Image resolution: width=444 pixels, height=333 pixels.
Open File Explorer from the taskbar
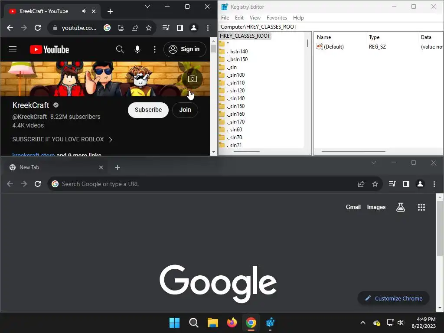(x=212, y=323)
